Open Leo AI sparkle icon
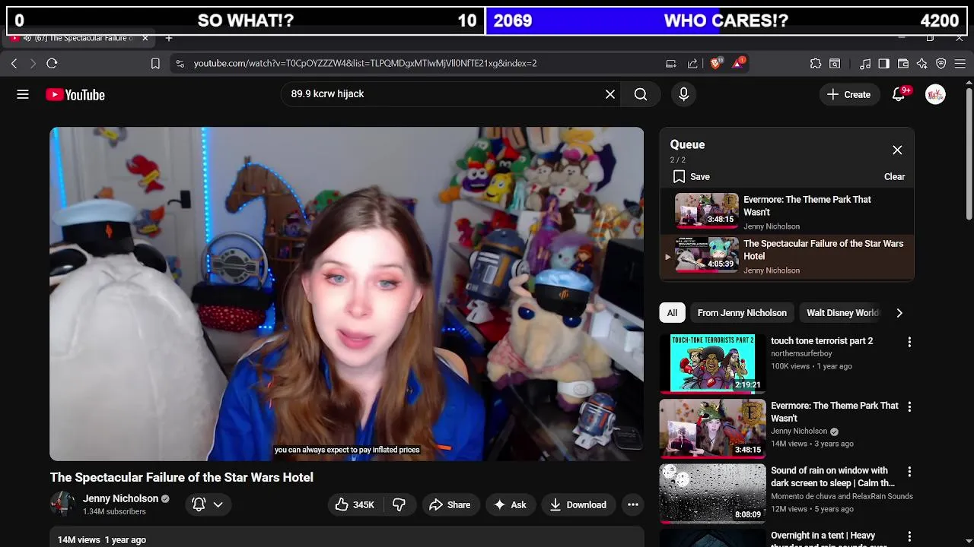 pos(922,63)
